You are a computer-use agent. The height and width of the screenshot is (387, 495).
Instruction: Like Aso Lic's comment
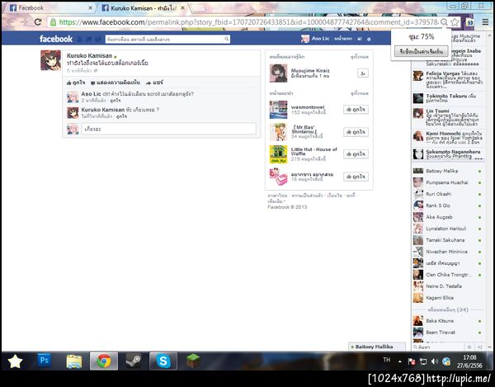(115, 101)
